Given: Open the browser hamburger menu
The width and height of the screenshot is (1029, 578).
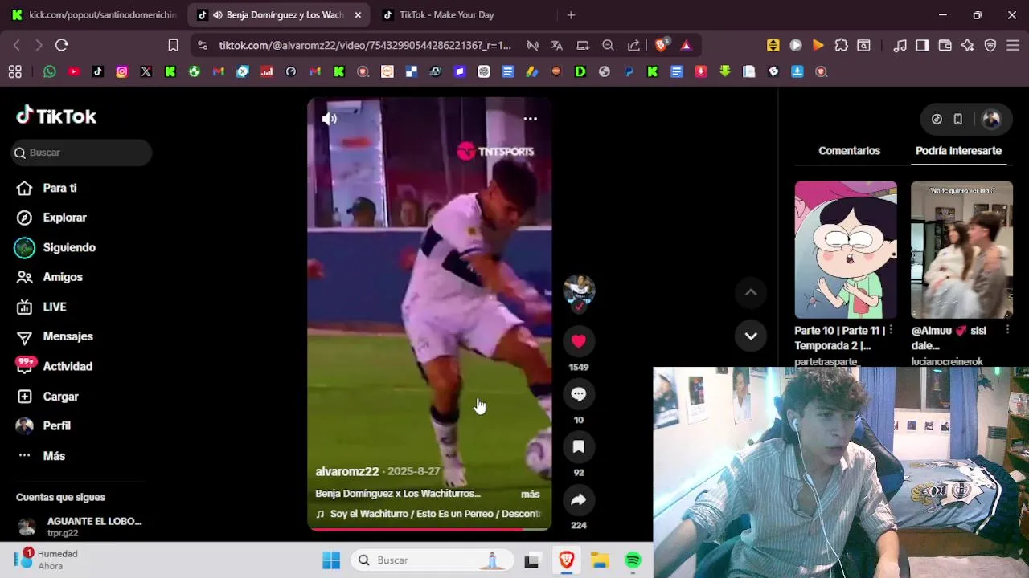Looking at the screenshot, I should pyautogui.click(x=1013, y=45).
